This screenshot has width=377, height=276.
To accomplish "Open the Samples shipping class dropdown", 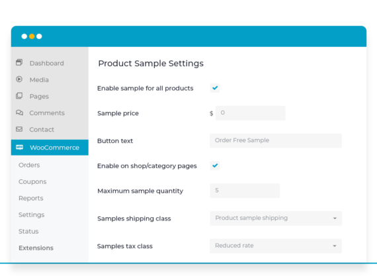I will 276,218.
